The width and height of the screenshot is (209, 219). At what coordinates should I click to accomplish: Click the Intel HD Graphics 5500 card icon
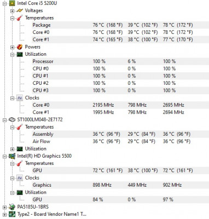click(12, 156)
